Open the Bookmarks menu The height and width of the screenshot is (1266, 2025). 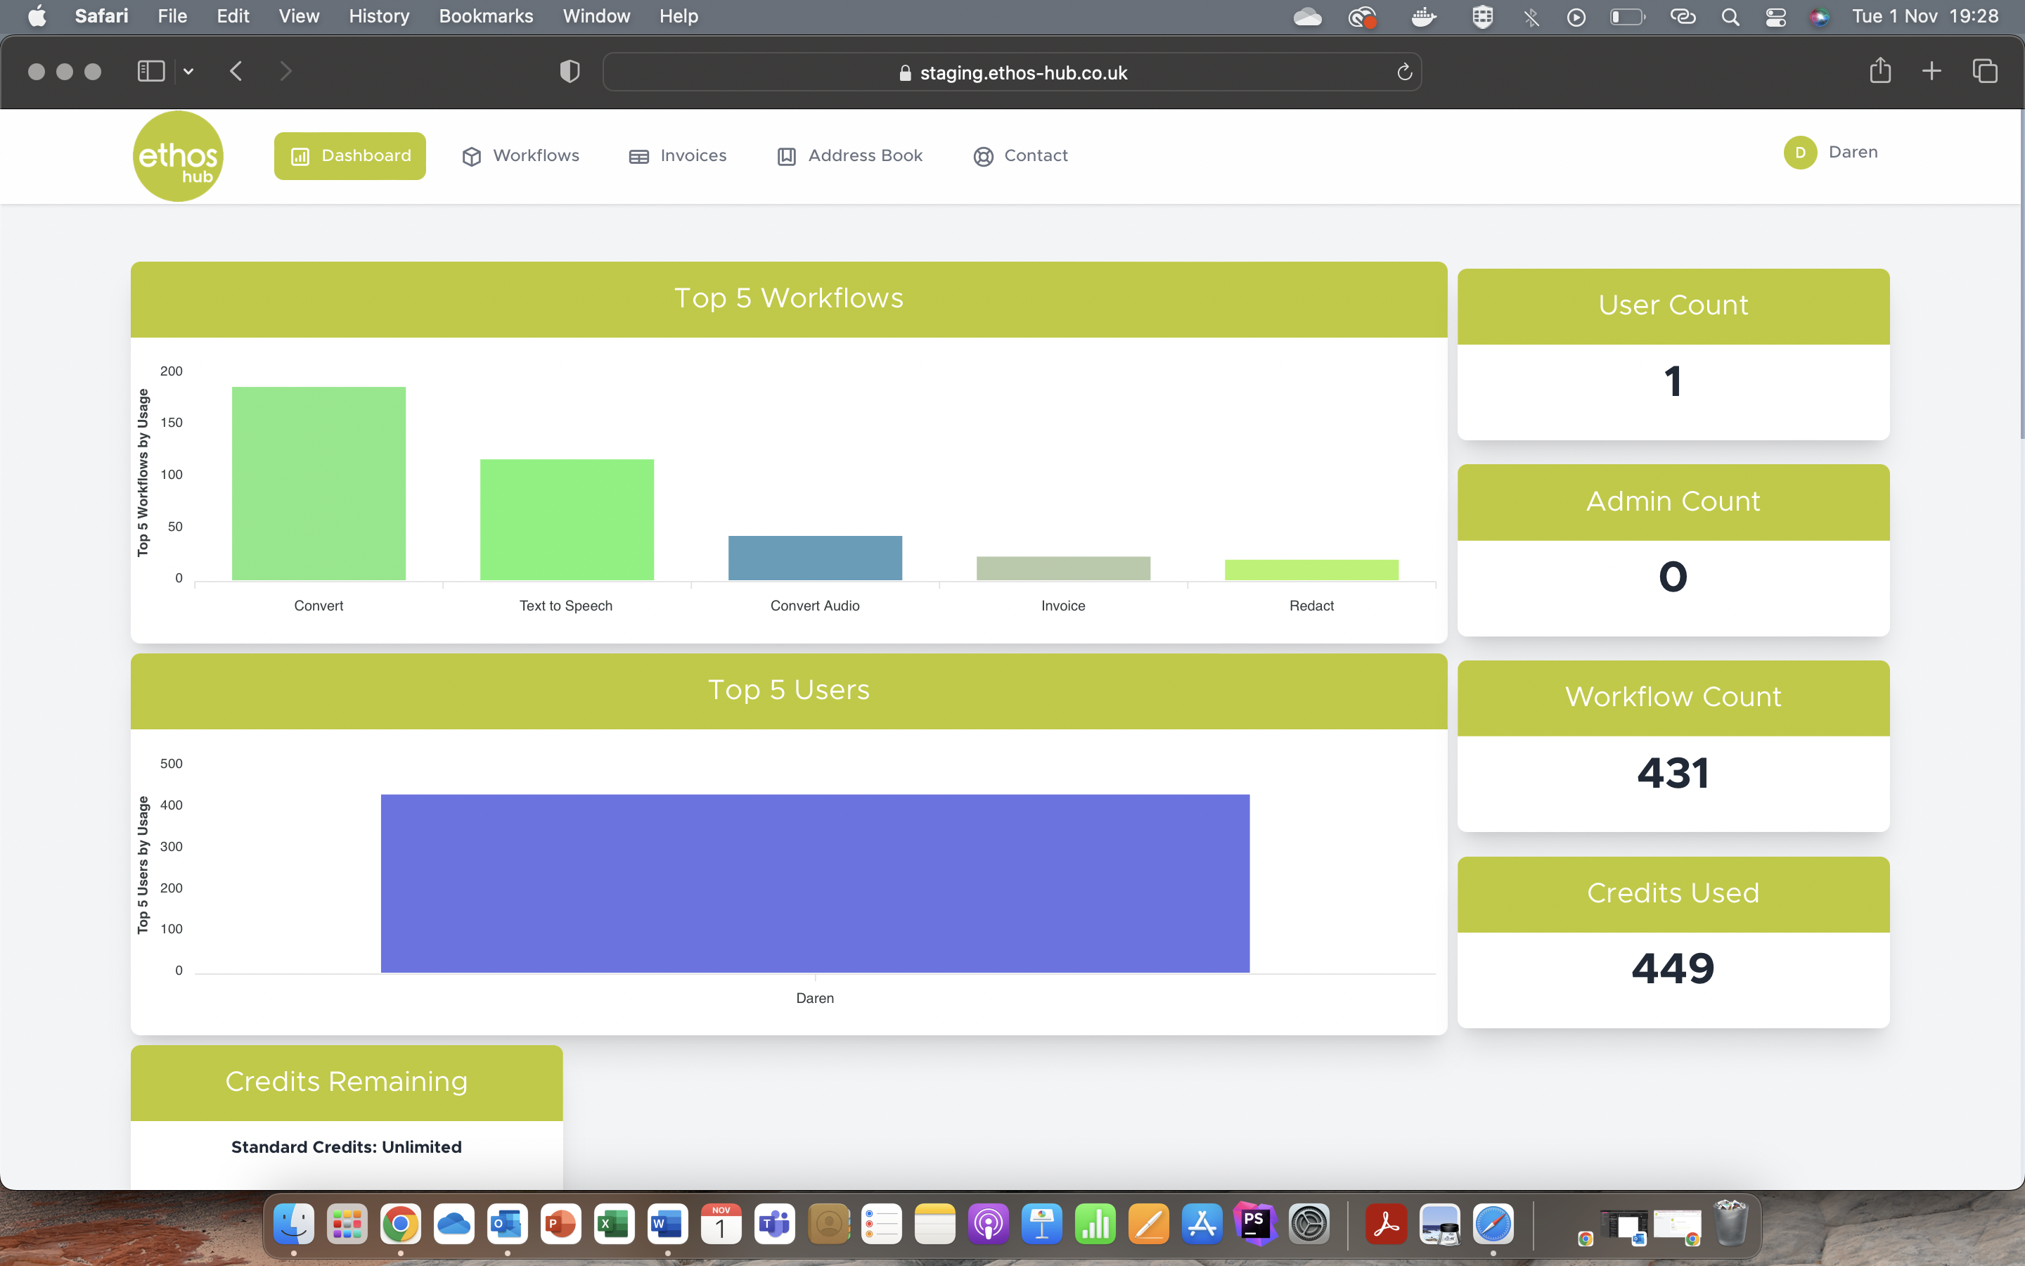coord(485,16)
